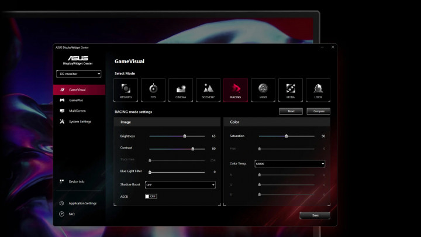Image resolution: width=421 pixels, height=237 pixels.
Task: Close the DisplayWidget Center window
Action: pos(333,47)
